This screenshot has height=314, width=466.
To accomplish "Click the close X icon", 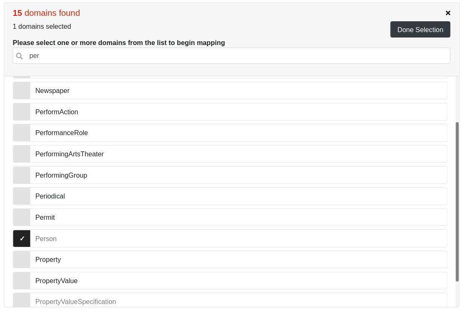I will (x=448, y=13).
